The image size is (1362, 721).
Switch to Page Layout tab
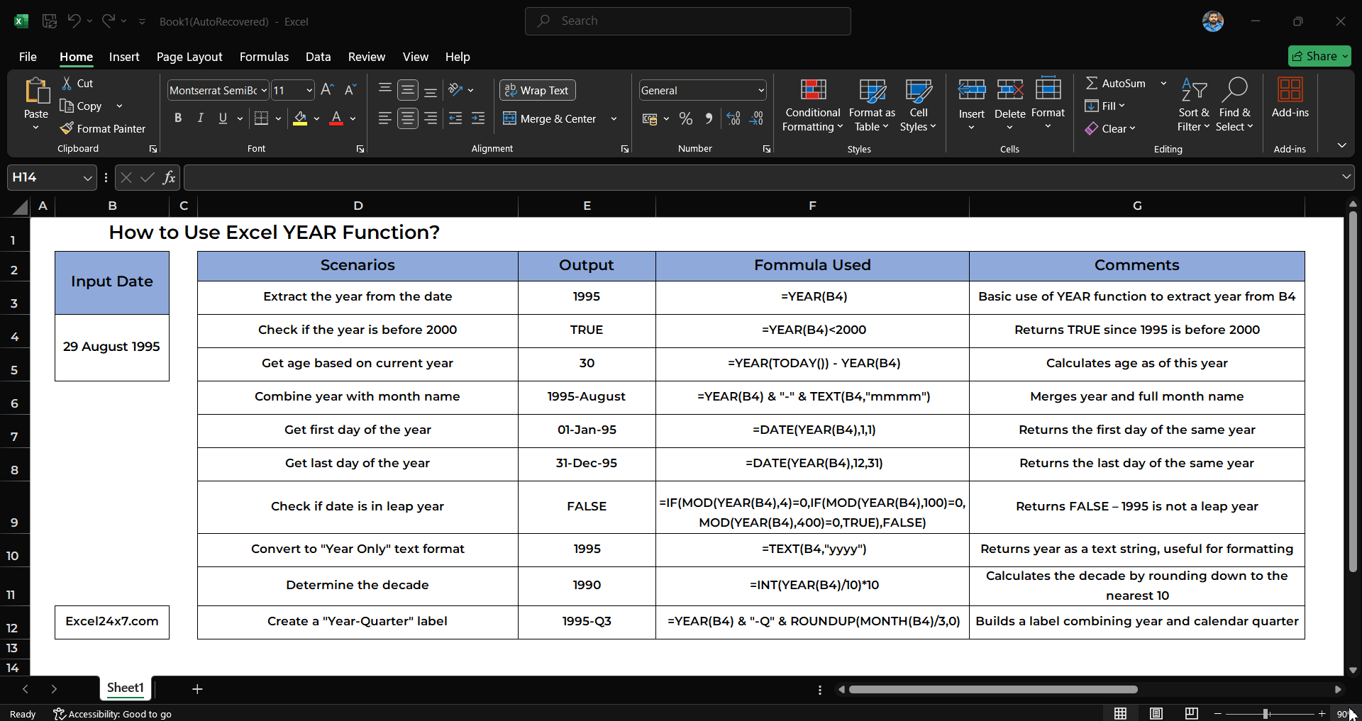click(x=189, y=57)
